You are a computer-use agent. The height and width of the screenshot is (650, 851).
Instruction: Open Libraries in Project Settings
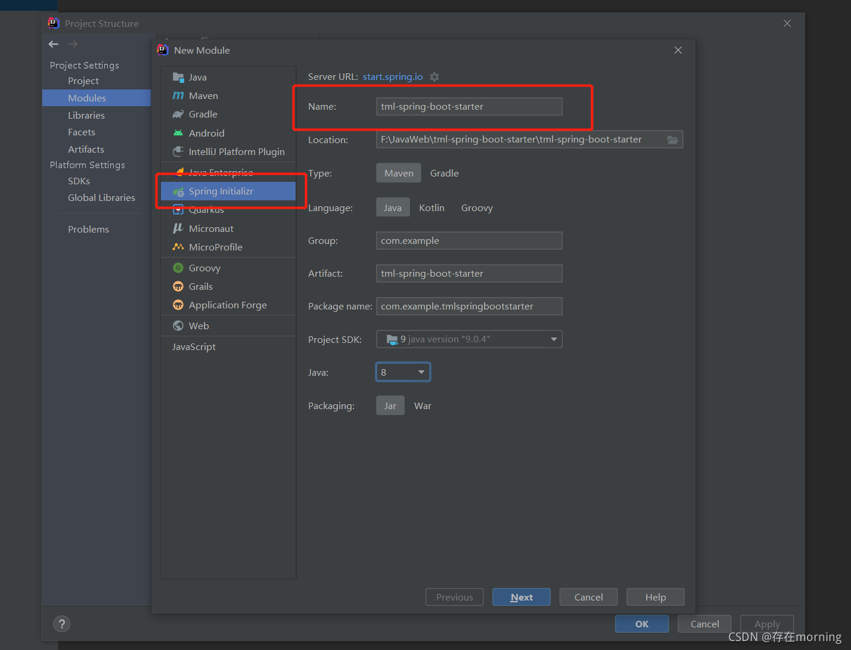pyautogui.click(x=86, y=115)
